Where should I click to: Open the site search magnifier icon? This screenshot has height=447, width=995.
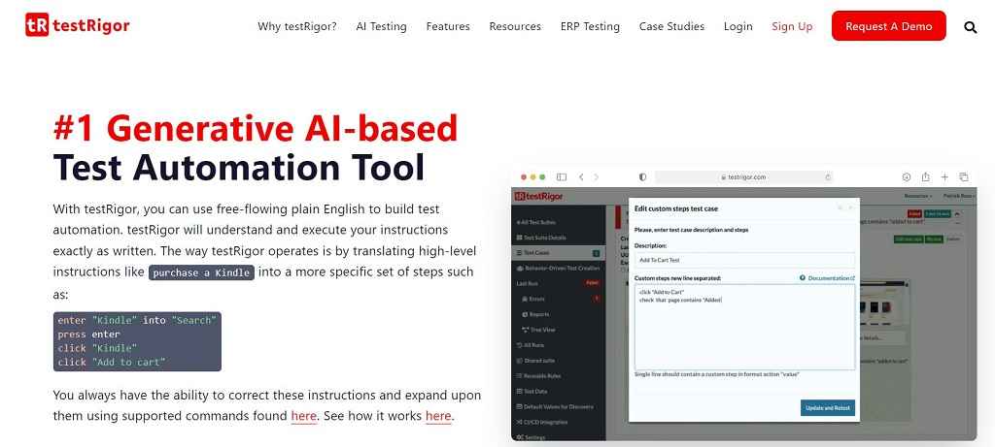tap(971, 26)
